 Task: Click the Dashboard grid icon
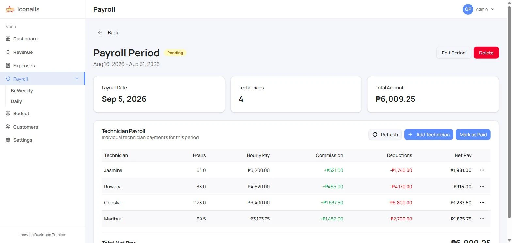[8, 39]
